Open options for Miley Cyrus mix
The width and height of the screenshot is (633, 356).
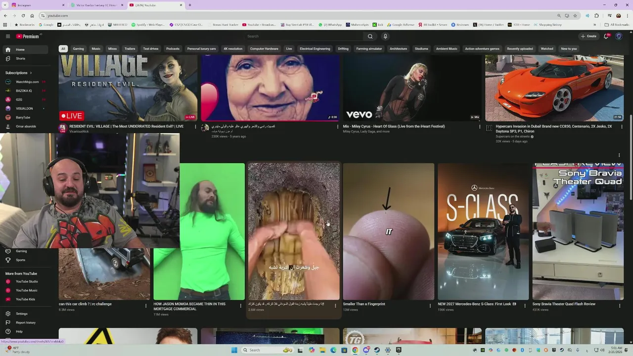[x=479, y=127]
